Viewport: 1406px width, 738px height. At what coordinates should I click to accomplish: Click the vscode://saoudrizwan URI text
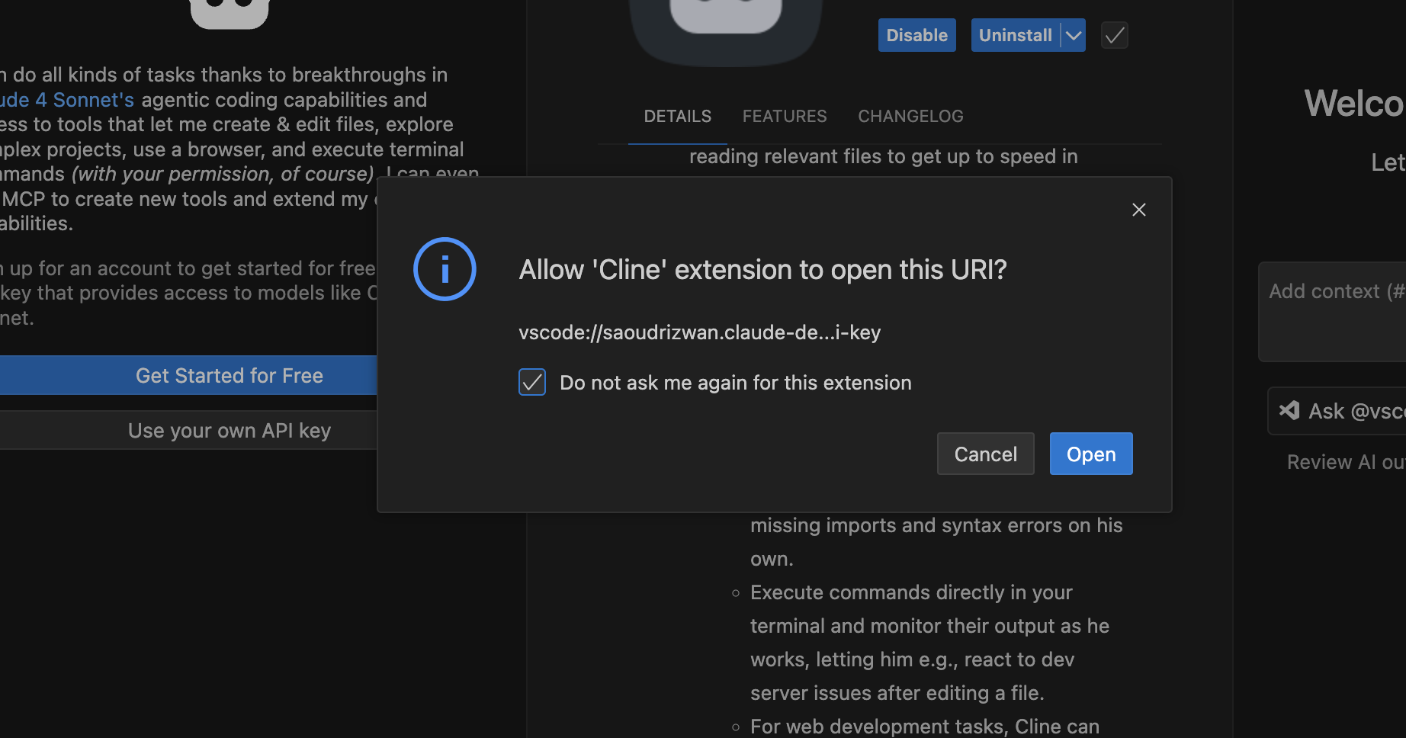point(699,332)
